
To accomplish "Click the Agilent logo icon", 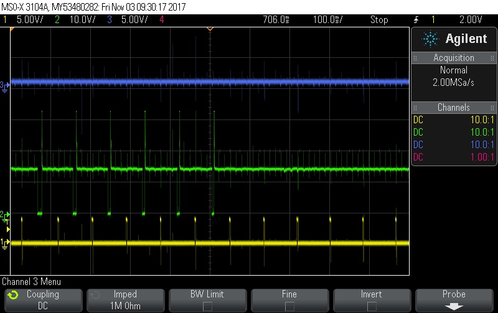I will 430,39.
